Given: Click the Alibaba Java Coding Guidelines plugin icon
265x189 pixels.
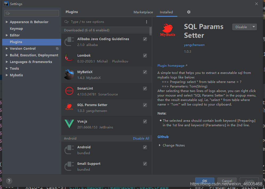Looking at the screenshot, I should [x=69, y=42].
